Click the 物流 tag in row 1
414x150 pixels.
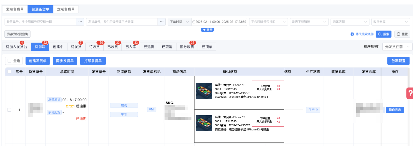click(124, 105)
